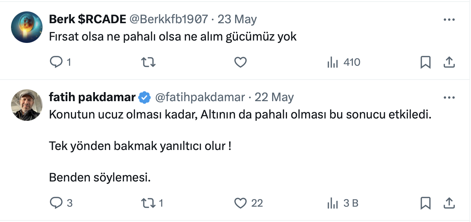471x222 pixels.
Task: Like Berk $RCADE's tweet
Action: (240, 62)
